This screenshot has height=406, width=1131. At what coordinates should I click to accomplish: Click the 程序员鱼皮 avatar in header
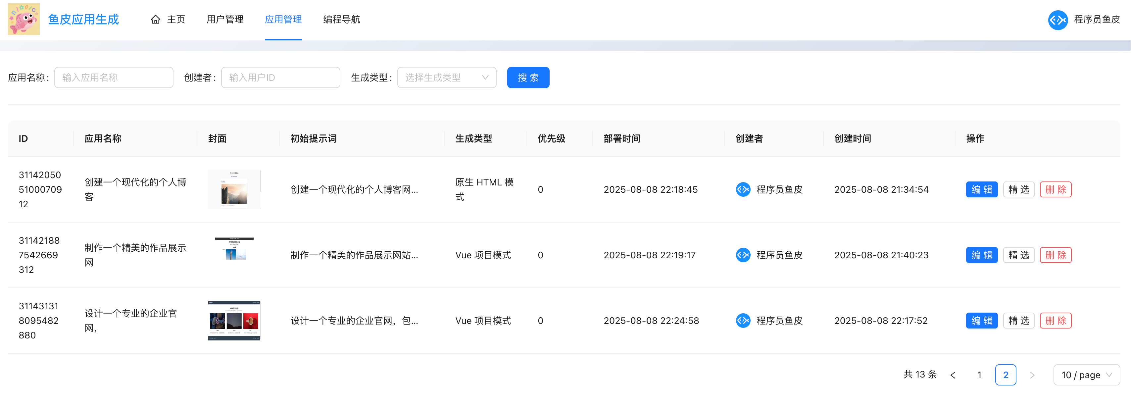coord(1058,20)
